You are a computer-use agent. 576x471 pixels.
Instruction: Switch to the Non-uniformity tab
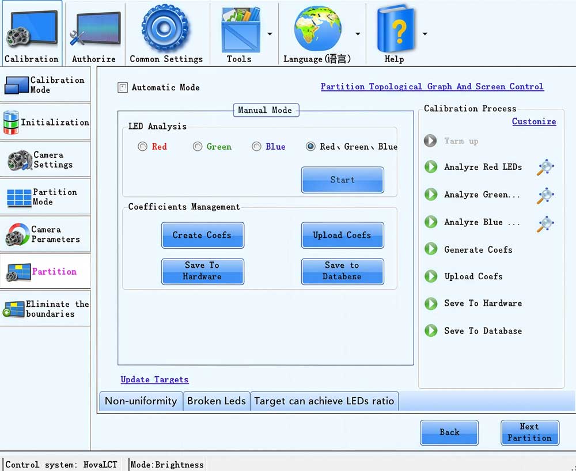pyautogui.click(x=141, y=401)
